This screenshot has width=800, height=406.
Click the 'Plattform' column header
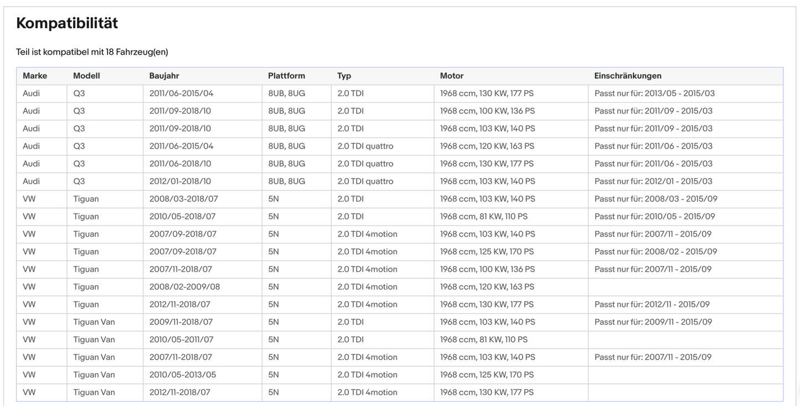tap(286, 76)
